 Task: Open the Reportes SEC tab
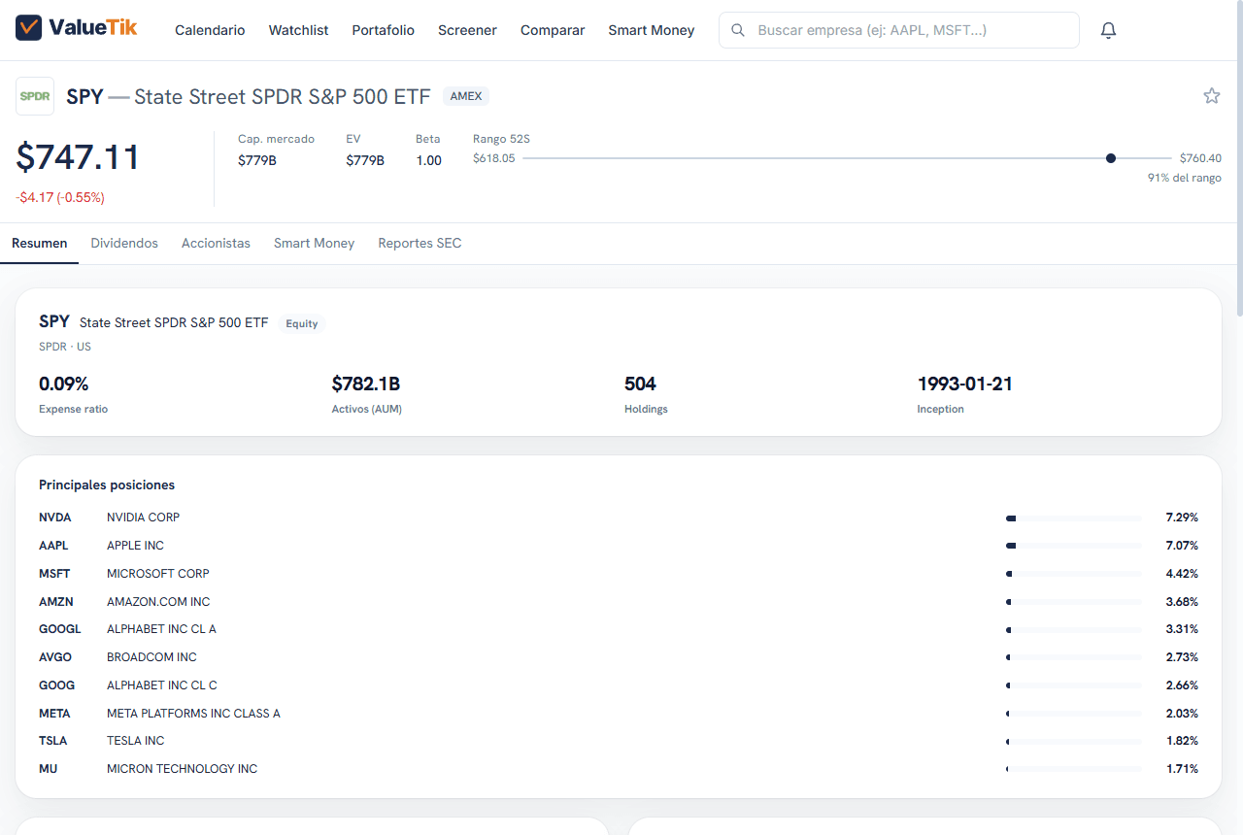(x=420, y=243)
